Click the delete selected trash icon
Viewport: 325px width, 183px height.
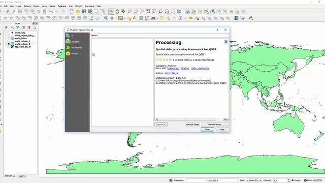pyautogui.click(x=45, y=12)
